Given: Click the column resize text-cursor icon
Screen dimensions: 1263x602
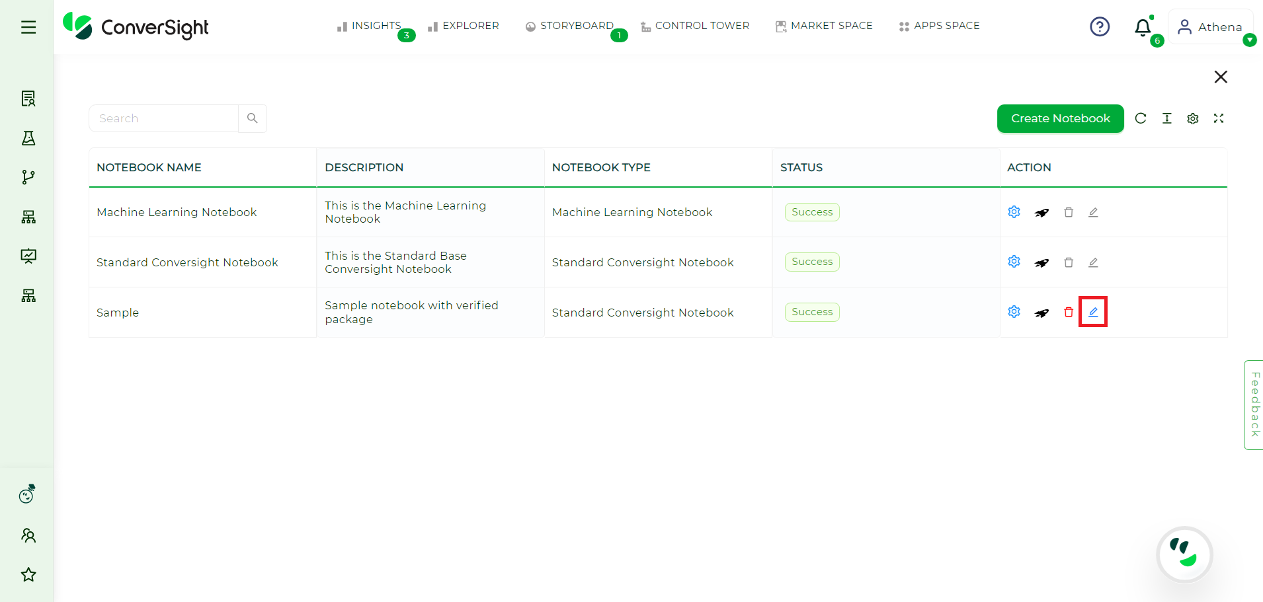Looking at the screenshot, I should 1167,118.
